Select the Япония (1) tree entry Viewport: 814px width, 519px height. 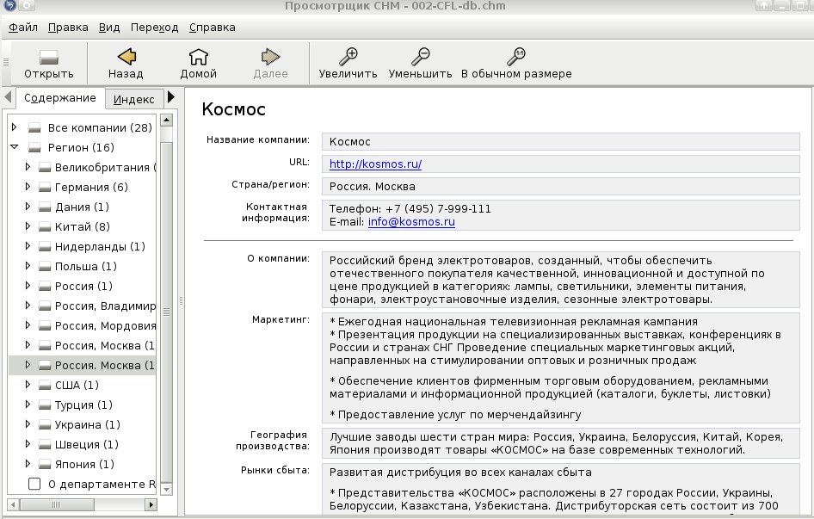84,464
